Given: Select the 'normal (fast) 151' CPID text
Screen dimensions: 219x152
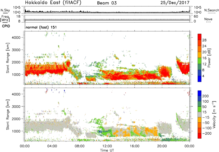Looking at the screenshot, I should [x=41, y=27].
